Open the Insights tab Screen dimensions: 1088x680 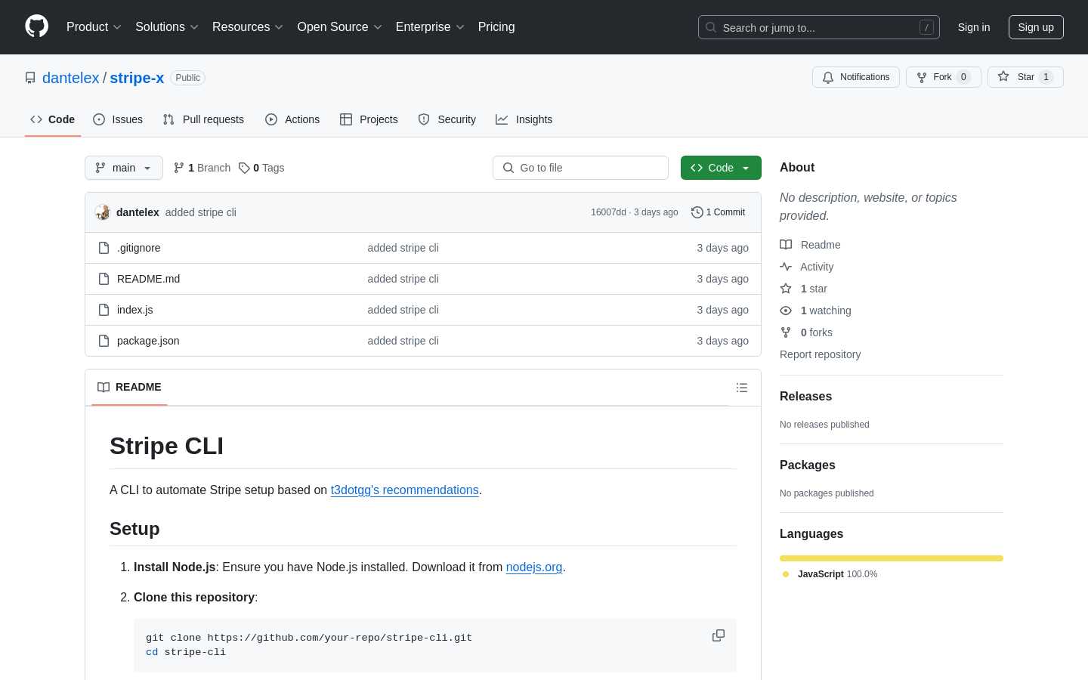524,119
